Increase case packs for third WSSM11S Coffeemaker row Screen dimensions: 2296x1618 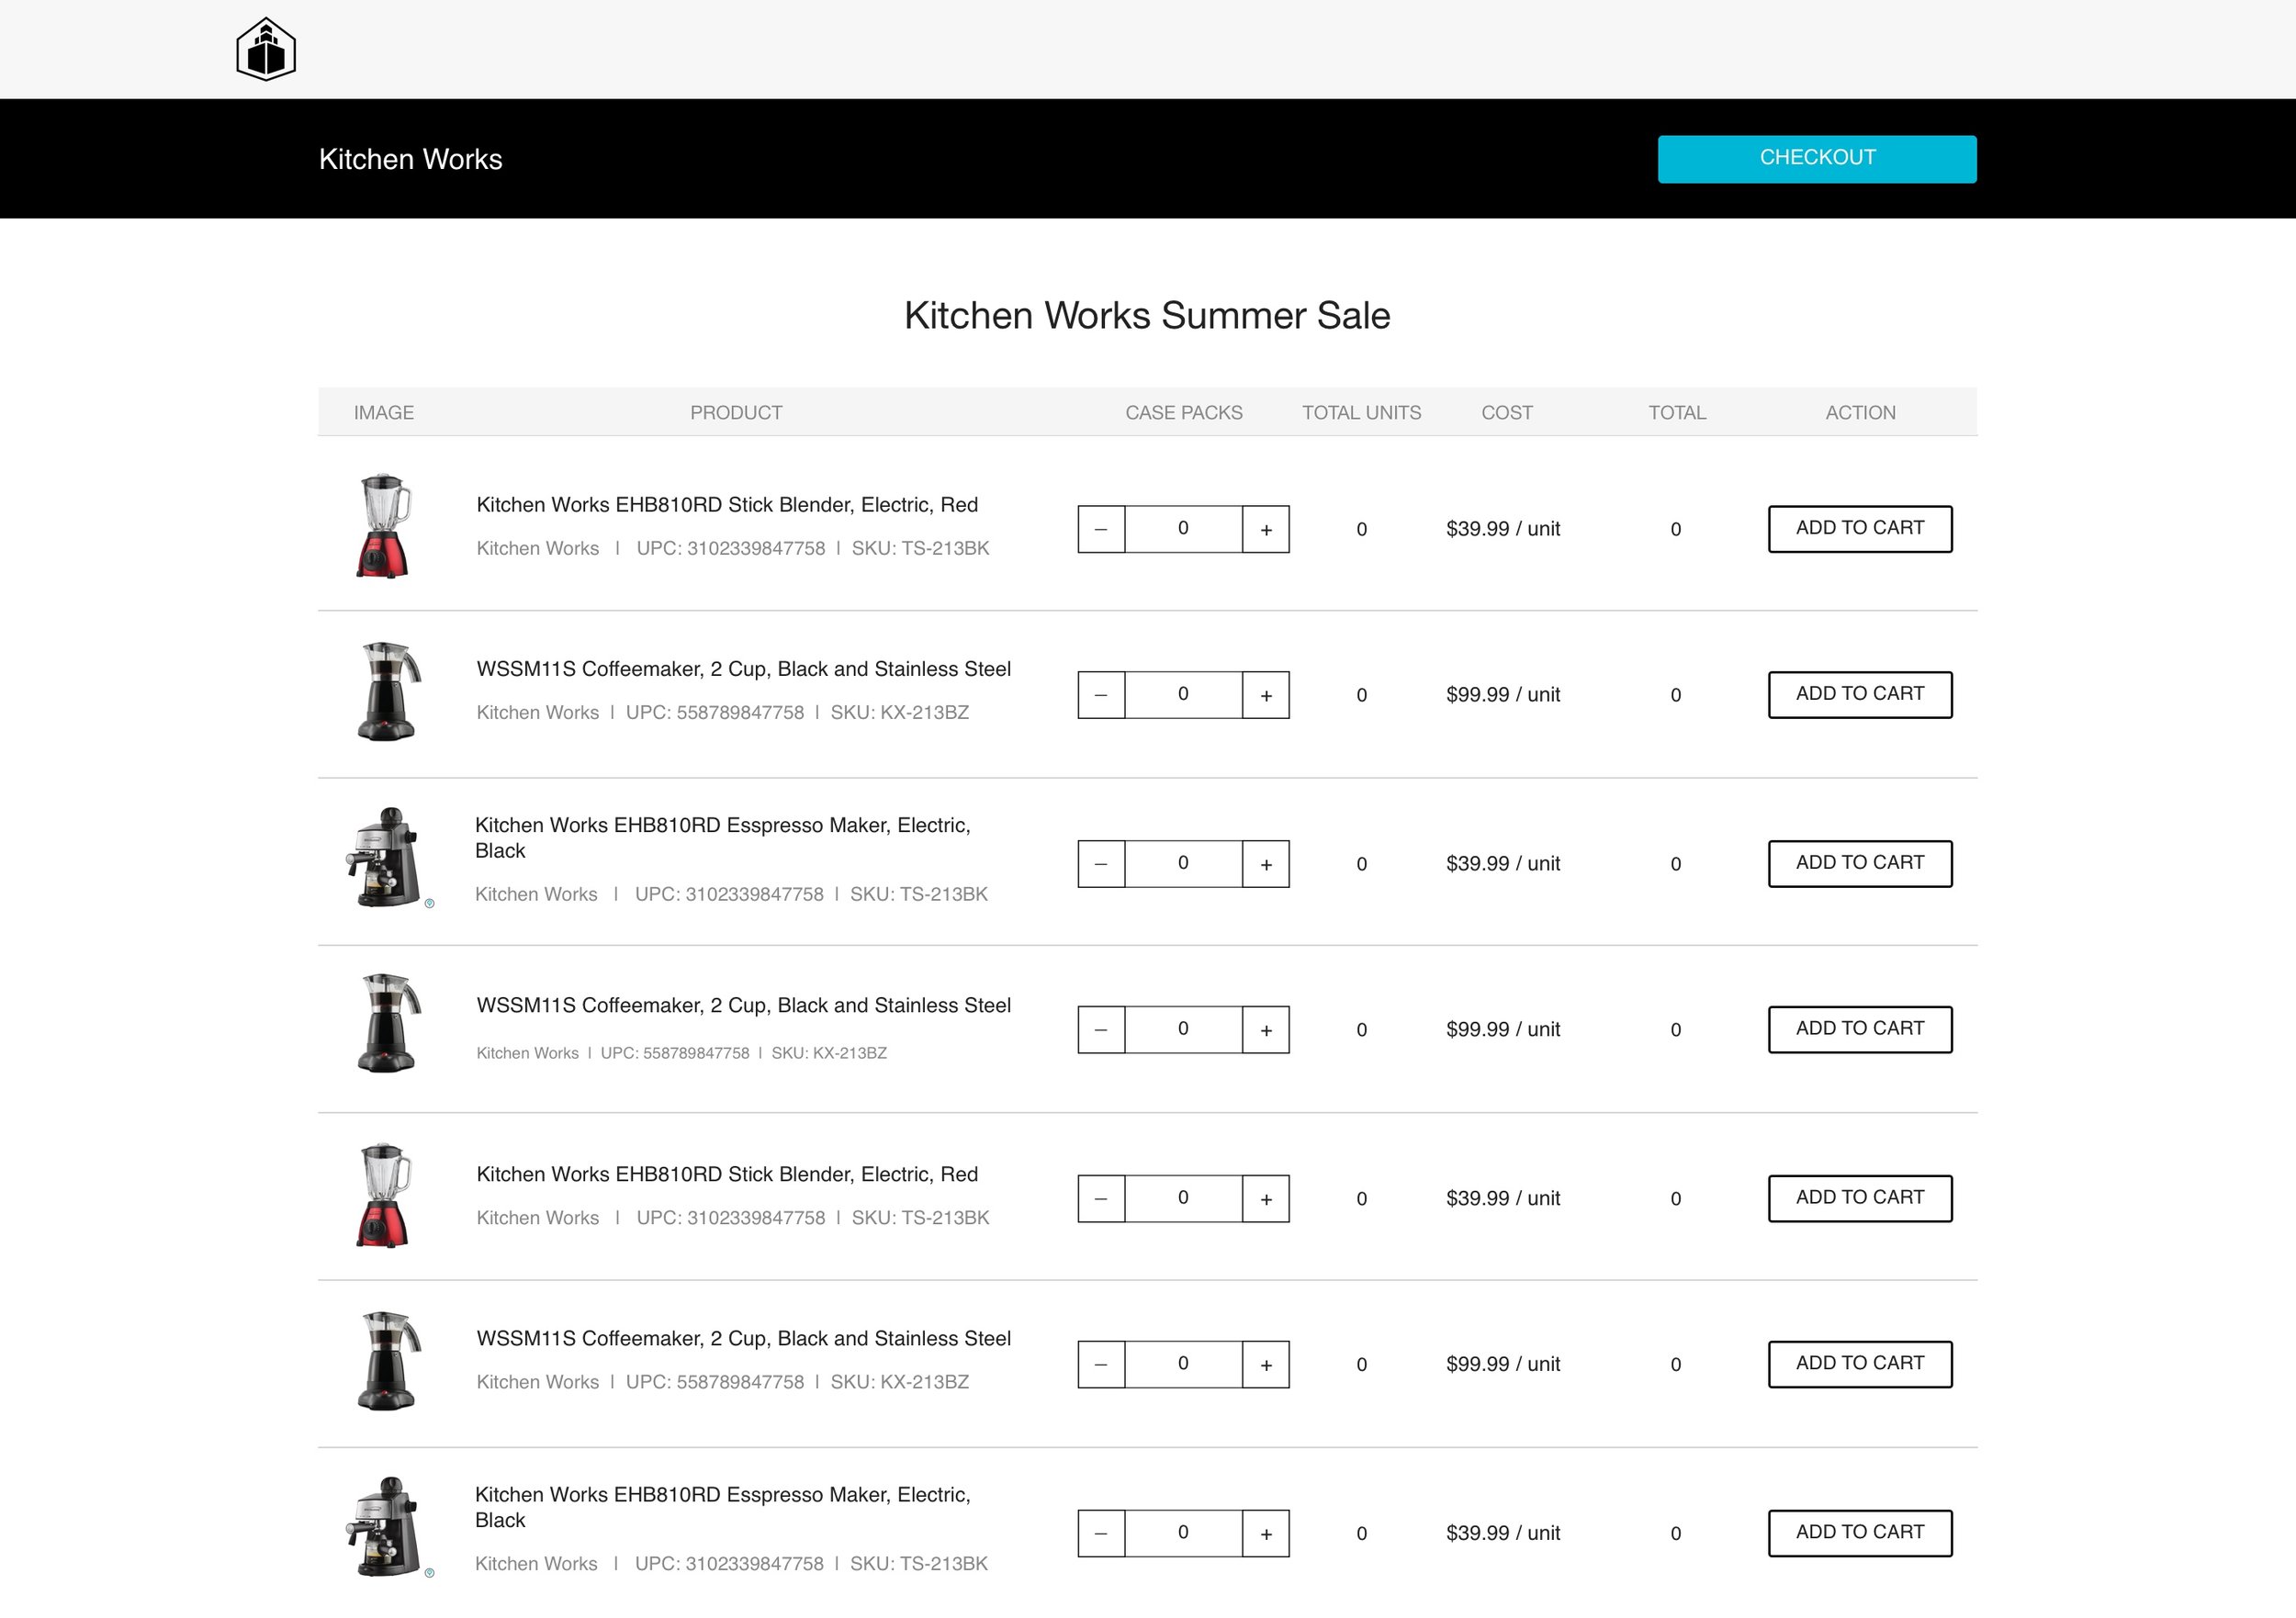pos(1266,1365)
